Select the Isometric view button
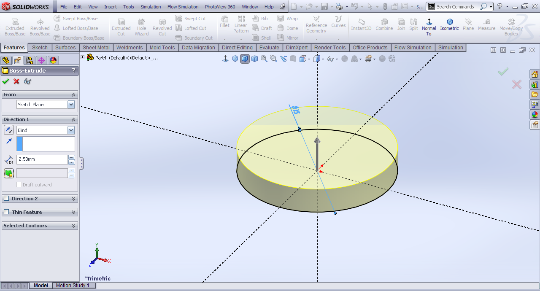 449,24
